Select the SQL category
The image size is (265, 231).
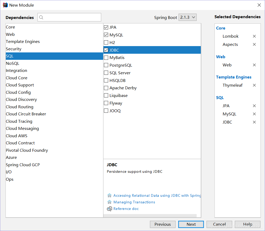click(x=54, y=56)
